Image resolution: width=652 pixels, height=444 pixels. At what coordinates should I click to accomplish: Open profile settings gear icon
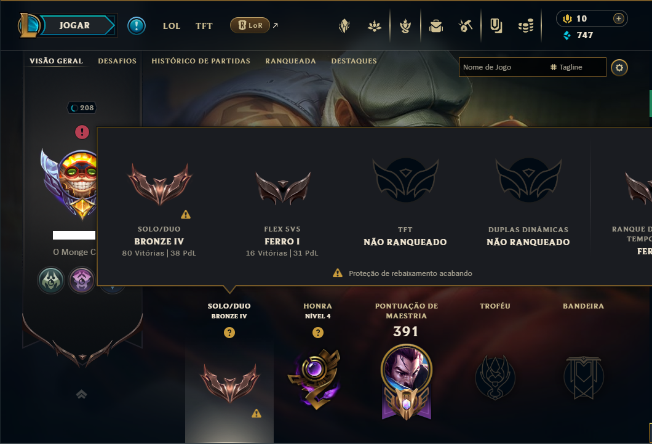tap(619, 67)
